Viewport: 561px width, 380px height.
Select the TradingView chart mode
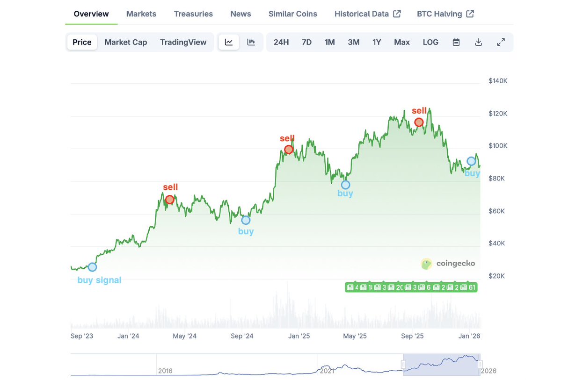[x=183, y=42]
